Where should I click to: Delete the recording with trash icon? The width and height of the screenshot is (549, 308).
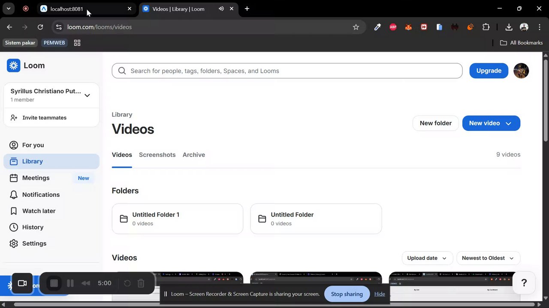click(141, 283)
